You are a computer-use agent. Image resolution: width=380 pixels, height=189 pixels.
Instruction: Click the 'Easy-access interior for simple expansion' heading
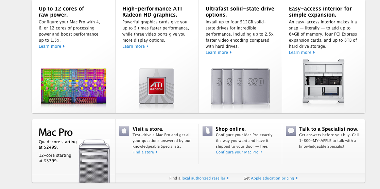point(320,12)
